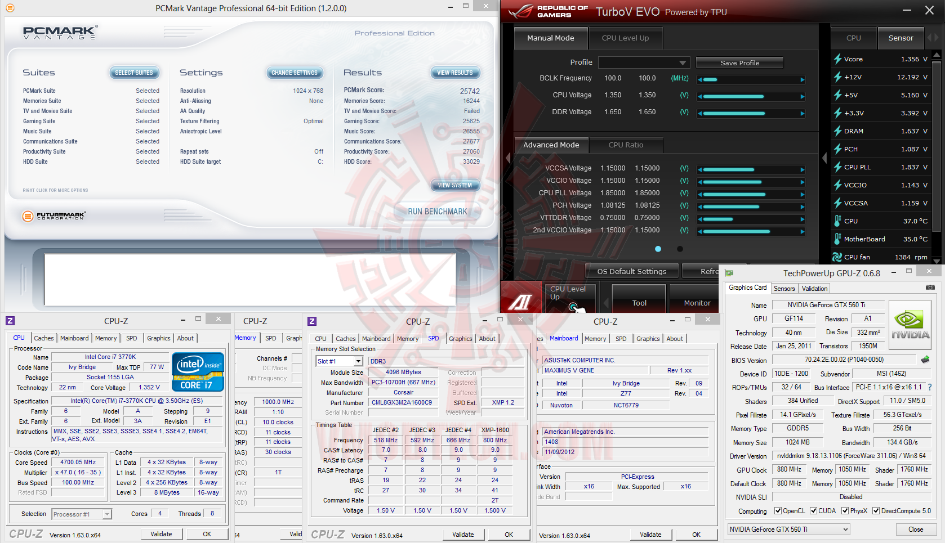Open the Caches tab in the CPU-Z processor window
Image resolution: width=945 pixels, height=543 pixels.
44,338
